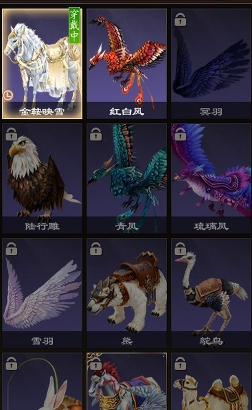Pick the 鸵鸟 ostrich mount
This screenshot has width=252, height=410.
click(211, 293)
